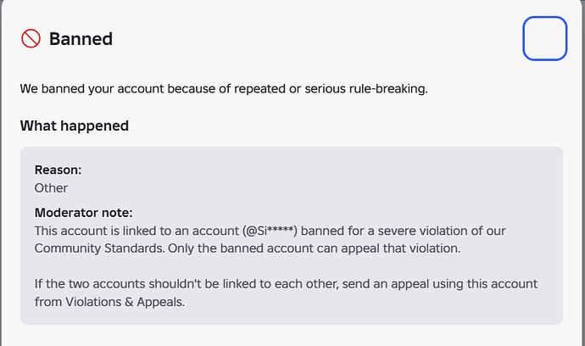Click the red banned prohibition icon

tap(31, 39)
